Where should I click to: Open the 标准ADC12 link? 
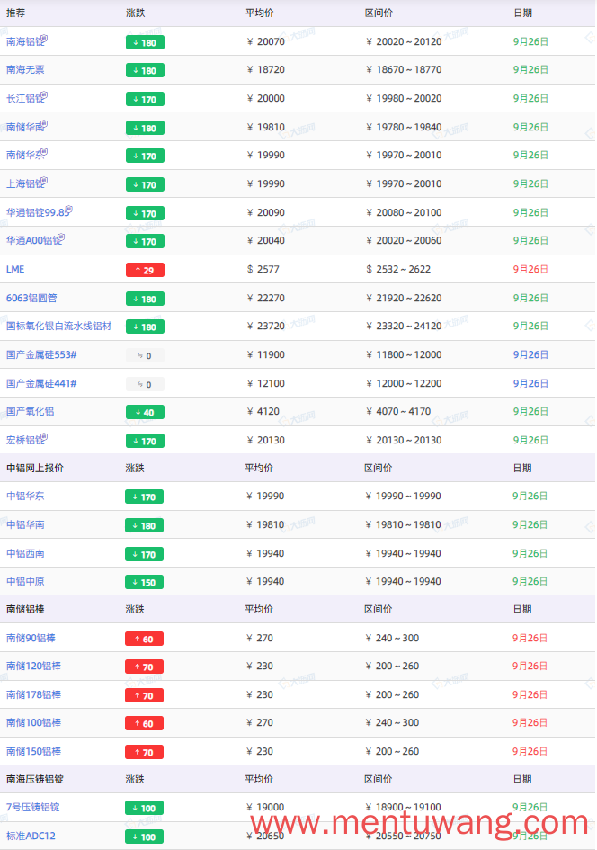pyautogui.click(x=31, y=836)
